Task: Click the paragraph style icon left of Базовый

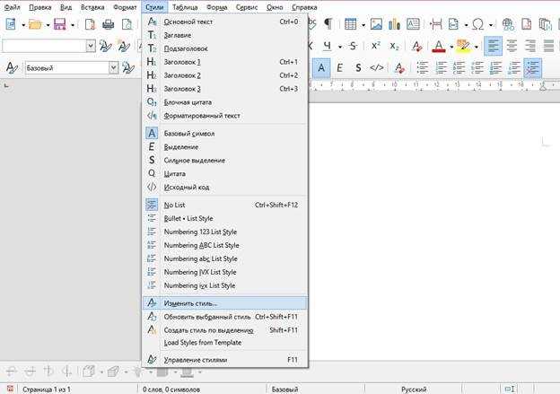Action: 12,67
